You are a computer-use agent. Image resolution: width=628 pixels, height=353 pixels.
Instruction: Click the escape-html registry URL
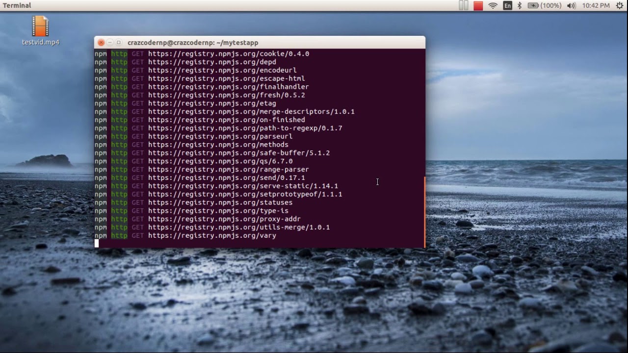click(227, 78)
